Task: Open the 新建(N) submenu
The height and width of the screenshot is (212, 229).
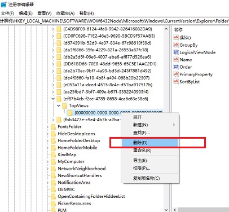Action: point(150,125)
